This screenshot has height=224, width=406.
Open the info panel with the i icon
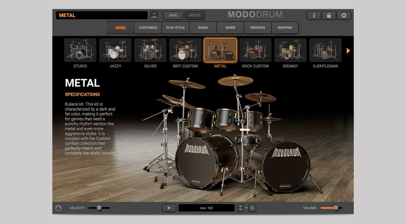click(314, 15)
